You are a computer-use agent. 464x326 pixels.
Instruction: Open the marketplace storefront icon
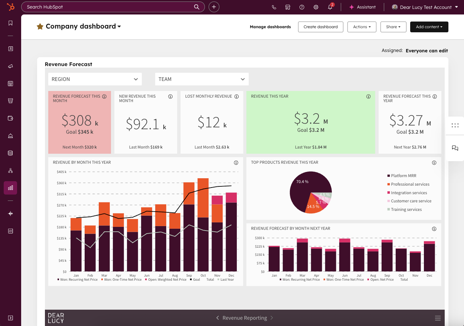coord(288,7)
